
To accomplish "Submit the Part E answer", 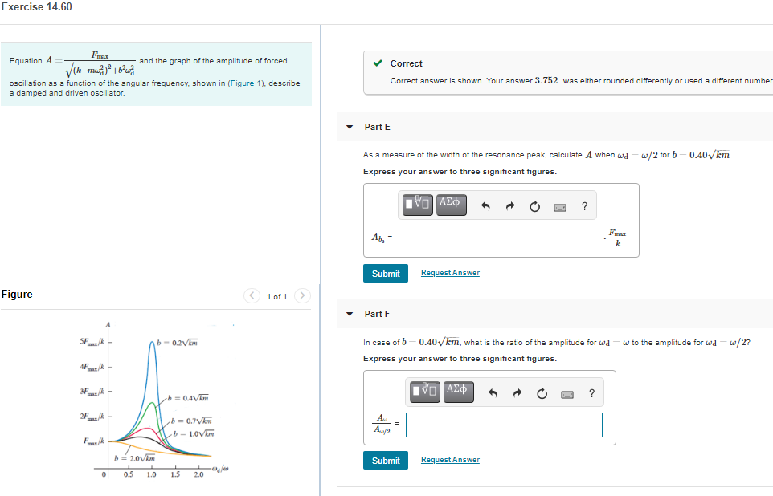I will [385, 273].
